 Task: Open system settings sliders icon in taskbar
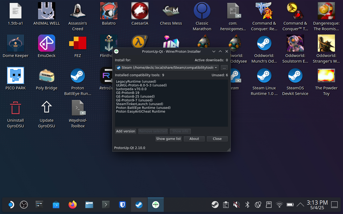click(39, 205)
